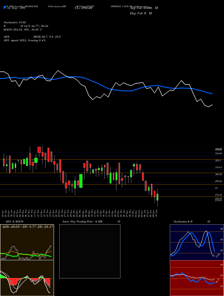The height and width of the screenshot is (296, 224).
Task: Click the '12 Day = 299' SMA label
Action: (16, 9)
